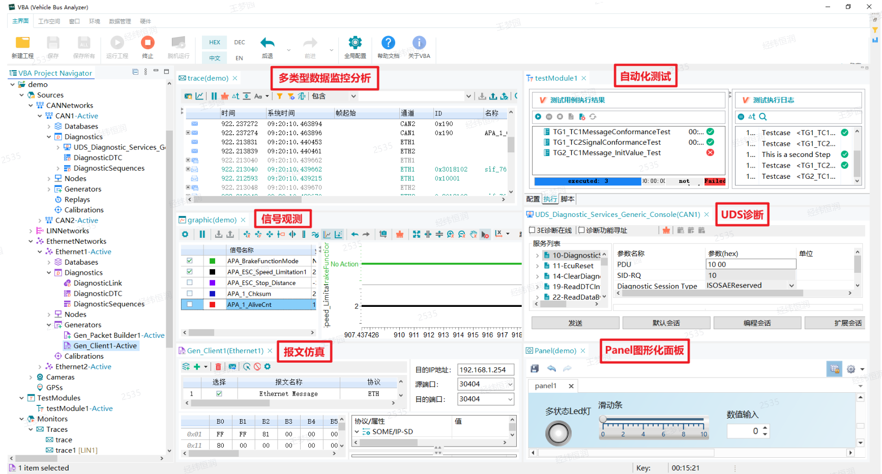Click the 目的IP地址 input field

(486, 370)
